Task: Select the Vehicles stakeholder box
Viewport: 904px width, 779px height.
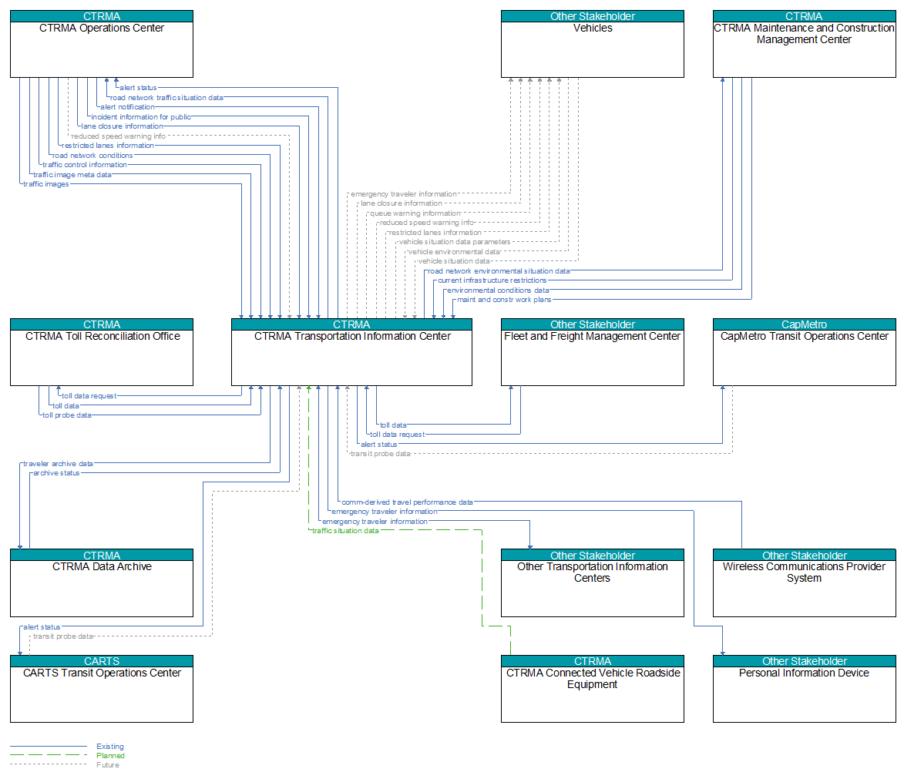Action: (x=592, y=44)
